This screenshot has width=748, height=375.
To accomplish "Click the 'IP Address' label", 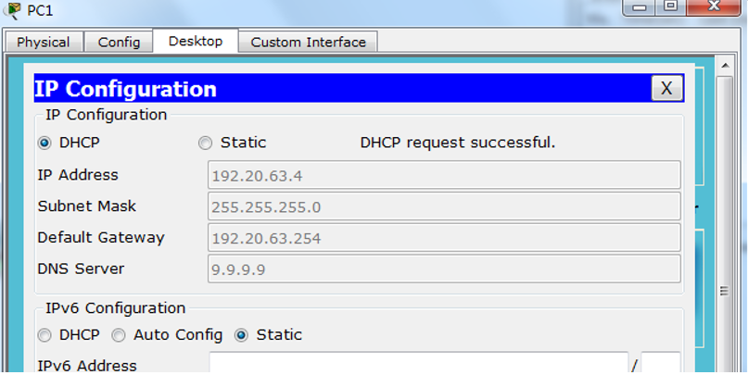I will (x=78, y=175).
